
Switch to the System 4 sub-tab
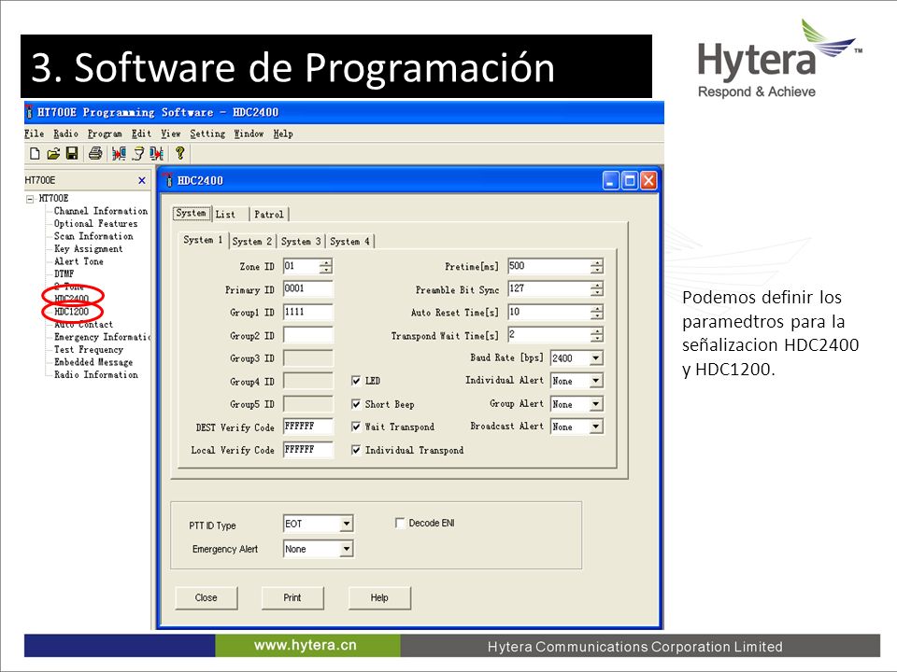point(349,242)
